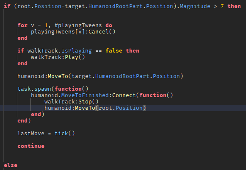Click 'task.spawn' function call
The width and height of the screenshot is (246, 170).
tap(34, 89)
